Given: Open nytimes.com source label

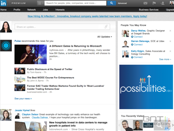Looking at the screenshot, I should coord(56,50).
